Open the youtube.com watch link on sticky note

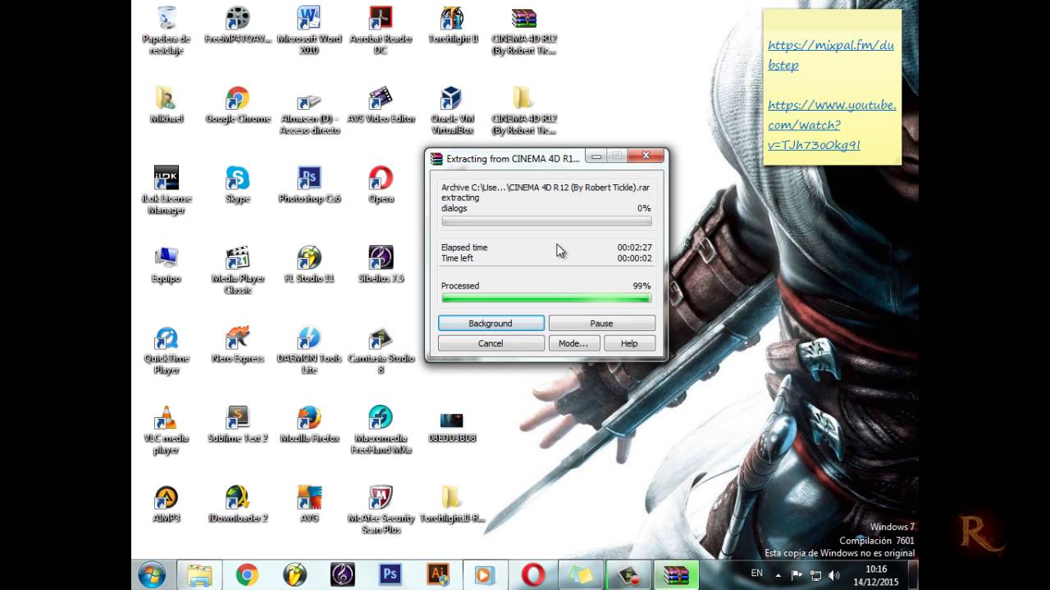(831, 125)
